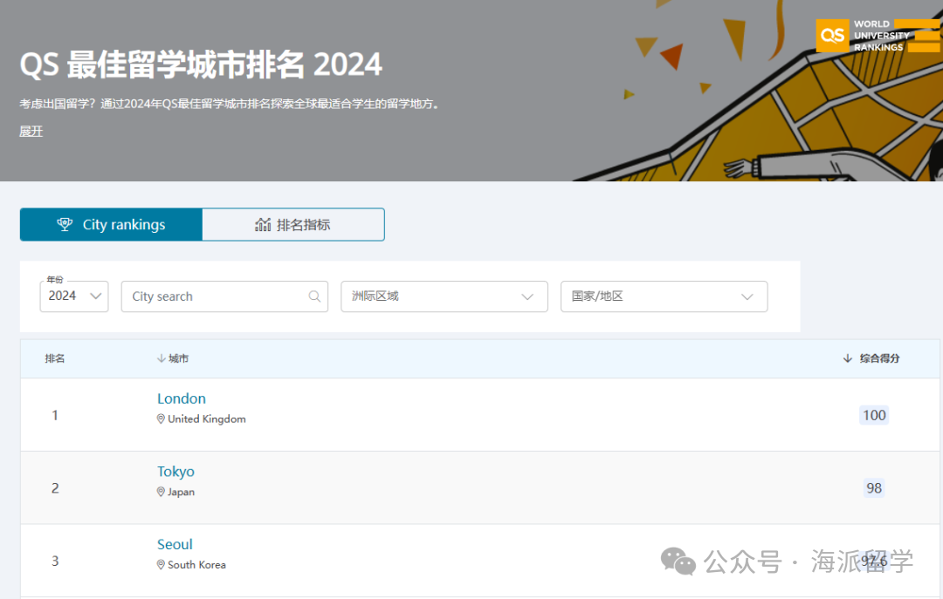Click the QS World University Rankings logo
The image size is (943, 599).
pyautogui.click(x=878, y=36)
